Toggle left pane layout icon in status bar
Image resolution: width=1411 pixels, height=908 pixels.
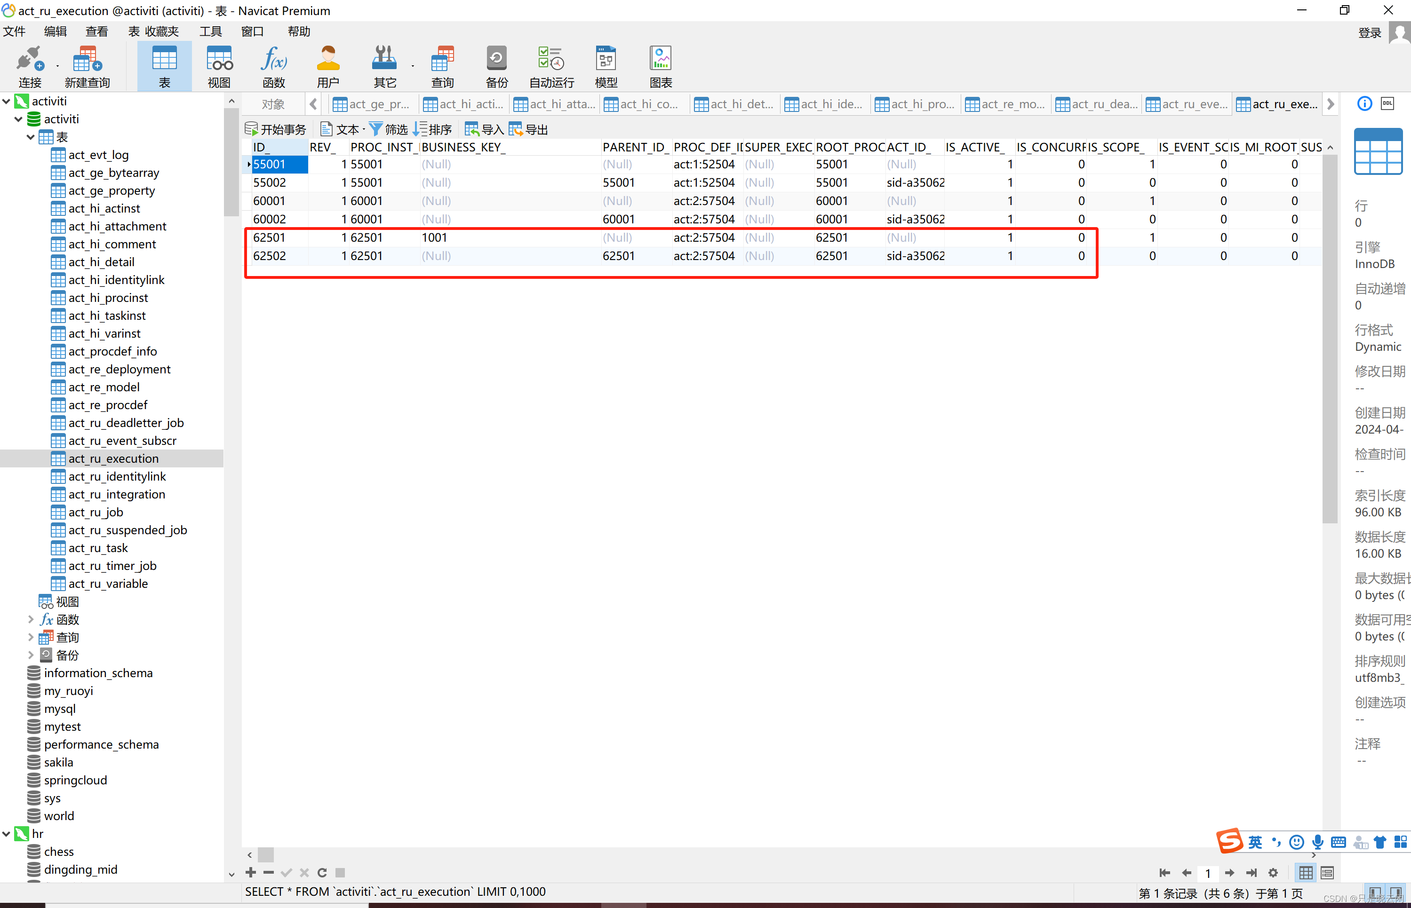tap(1374, 892)
